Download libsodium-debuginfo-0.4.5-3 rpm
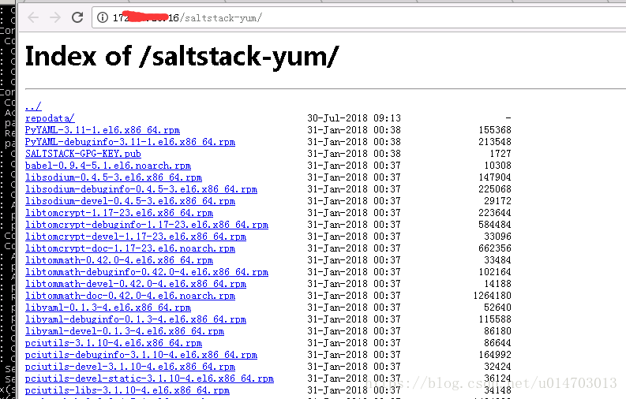Image resolution: width=626 pixels, height=399 pixels. point(141,189)
